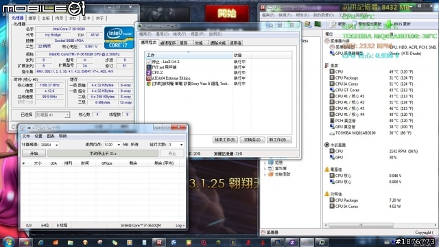
Task: Open LinX 图表 menu
Action: pyautogui.click(x=51, y=136)
